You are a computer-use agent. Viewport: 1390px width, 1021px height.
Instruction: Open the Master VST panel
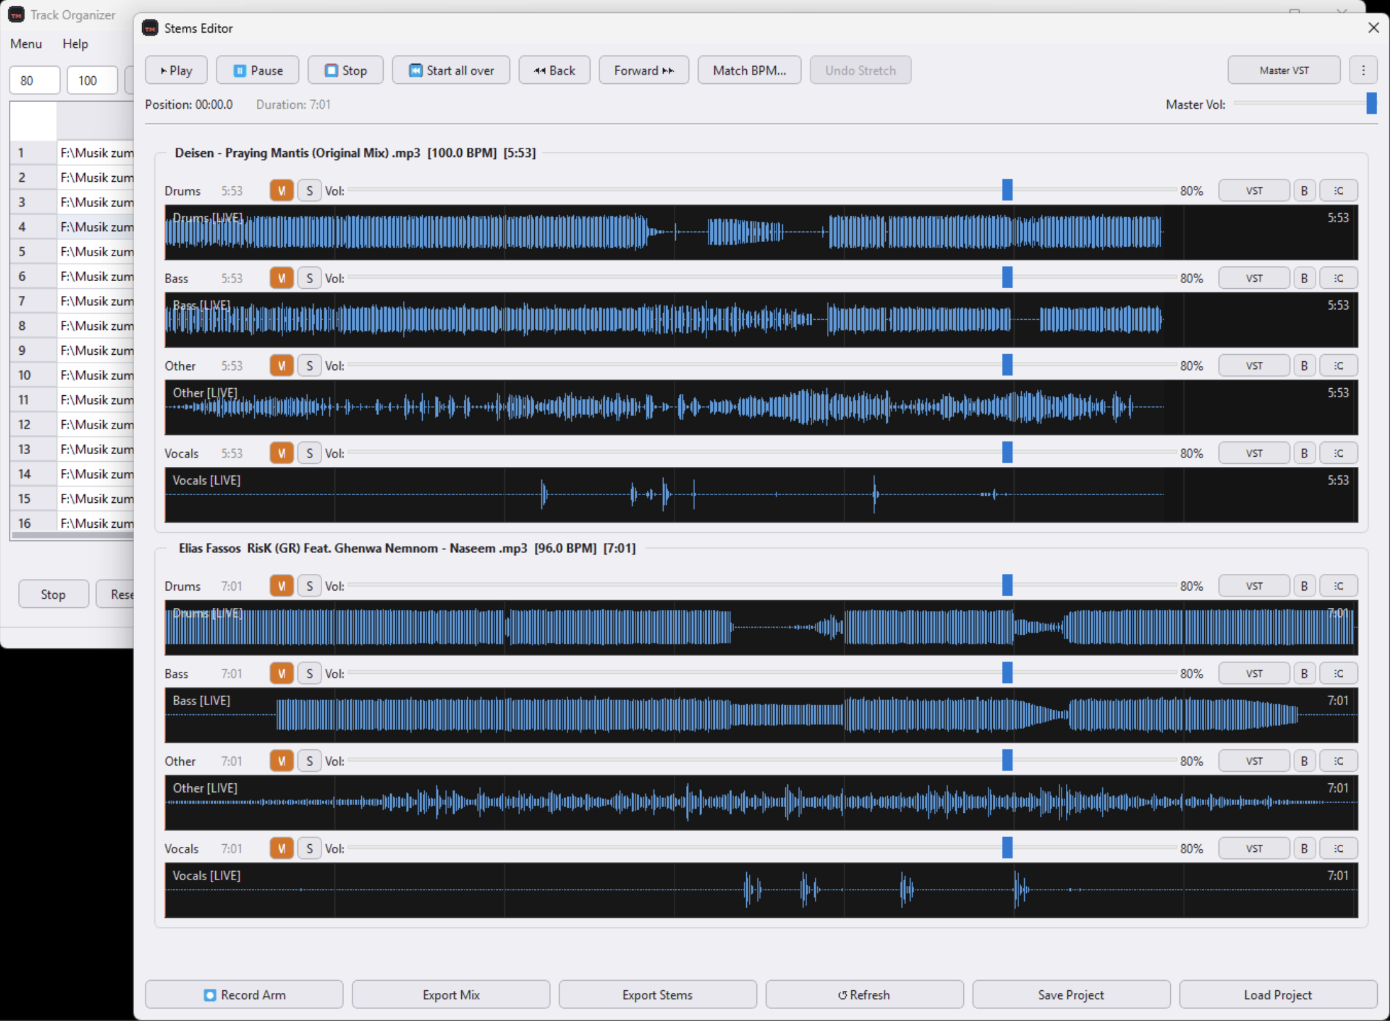pyautogui.click(x=1284, y=70)
